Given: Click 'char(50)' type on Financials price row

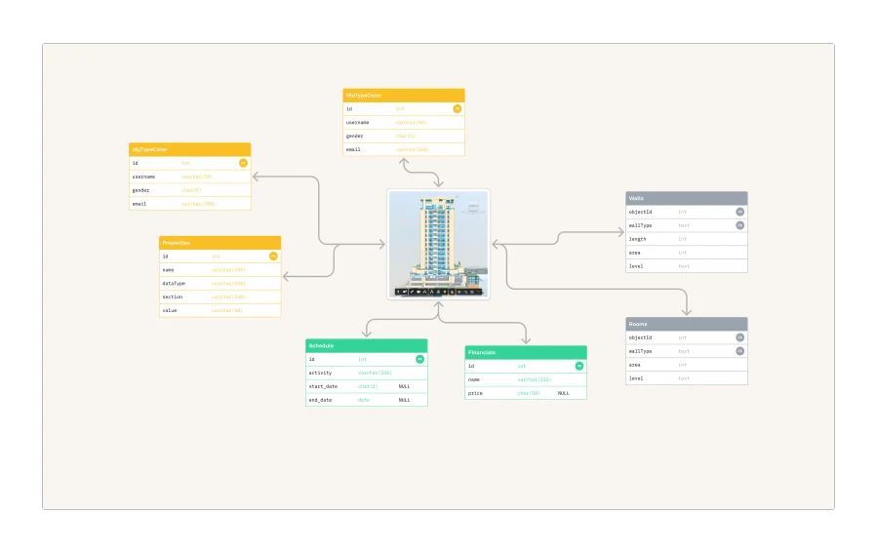Looking at the screenshot, I should point(528,393).
